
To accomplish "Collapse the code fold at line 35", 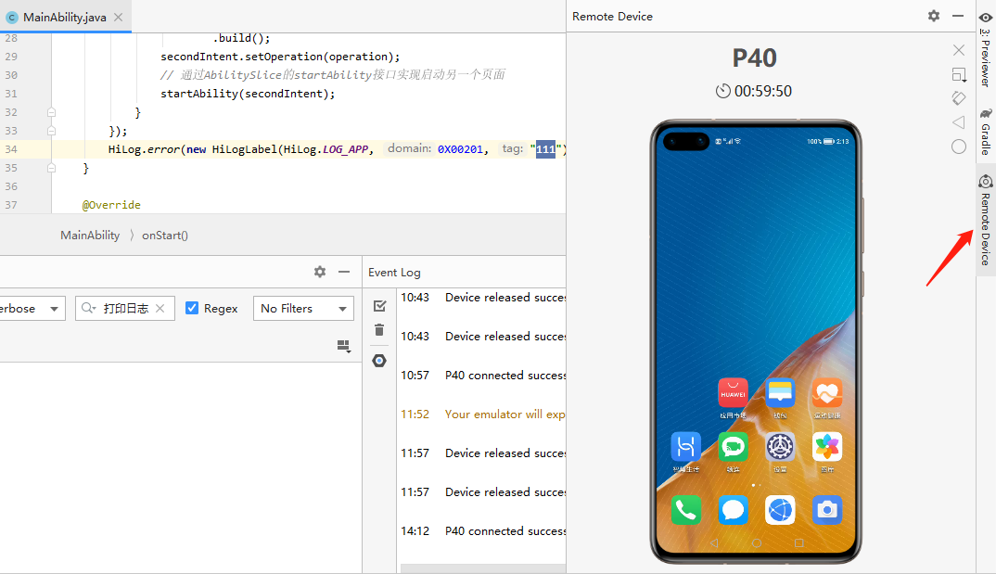I will tap(51, 168).
